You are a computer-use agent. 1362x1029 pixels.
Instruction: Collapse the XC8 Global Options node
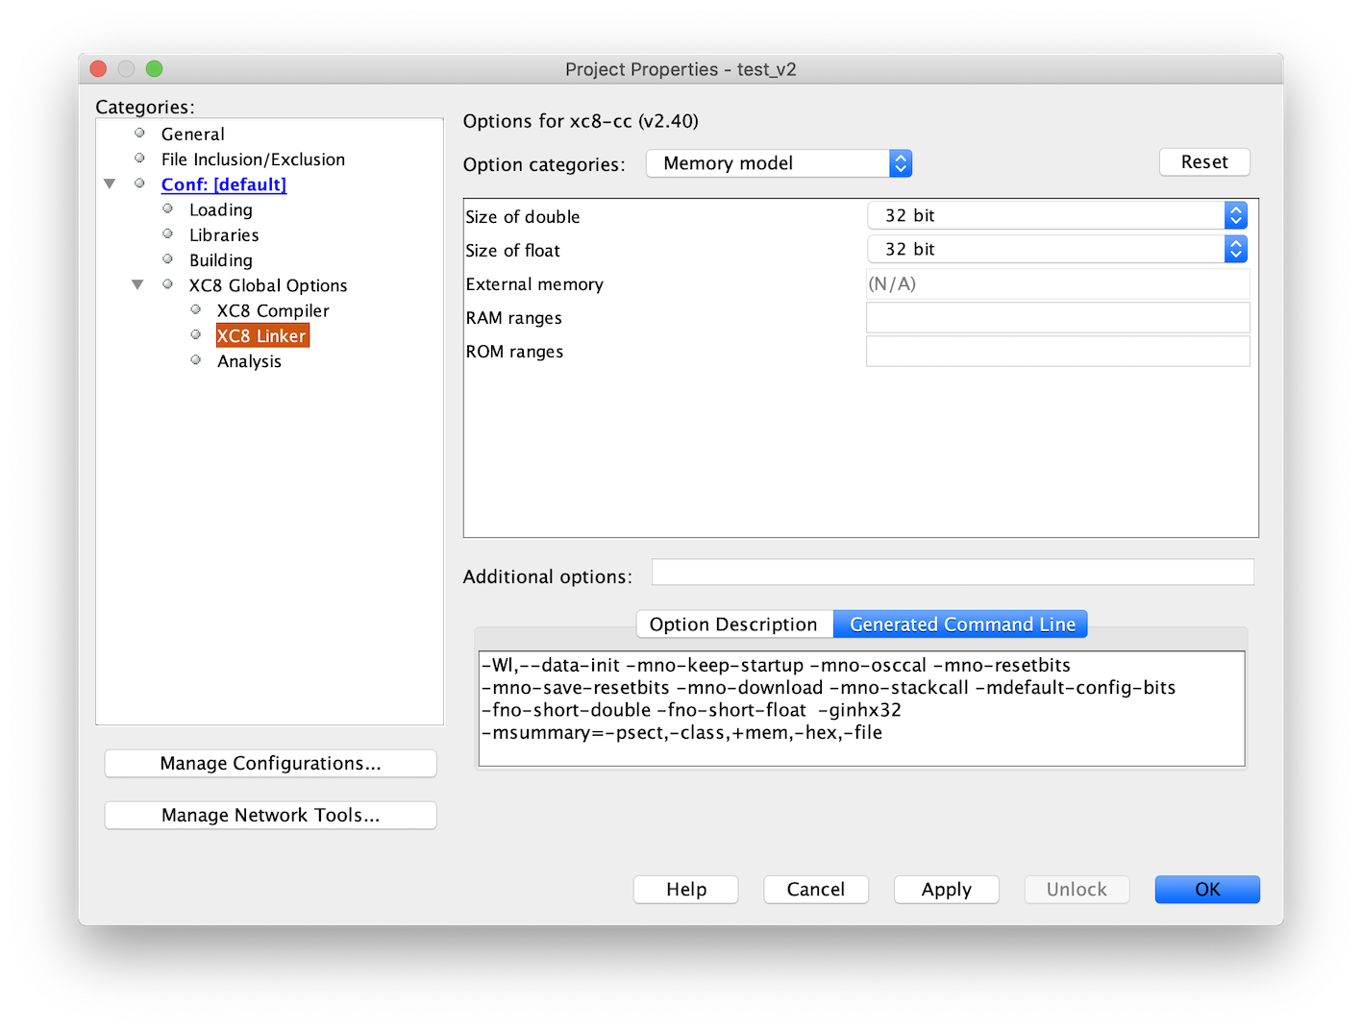click(137, 285)
